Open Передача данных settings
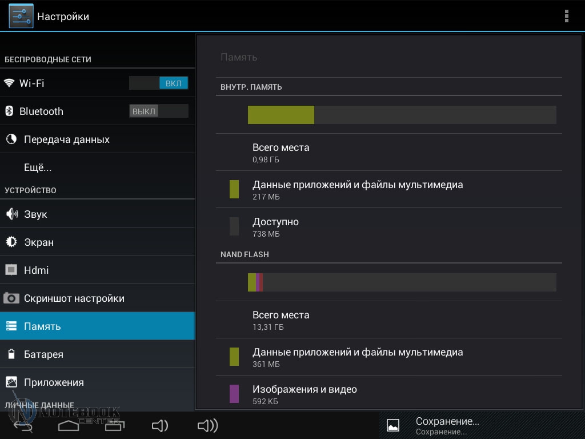Image resolution: width=585 pixels, height=439 pixels. pyautogui.click(x=66, y=139)
